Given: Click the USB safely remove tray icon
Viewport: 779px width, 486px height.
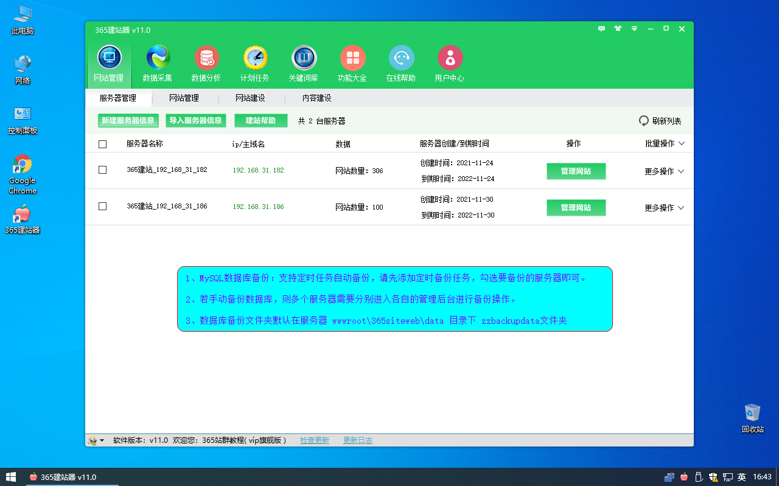Looking at the screenshot, I should 699,477.
